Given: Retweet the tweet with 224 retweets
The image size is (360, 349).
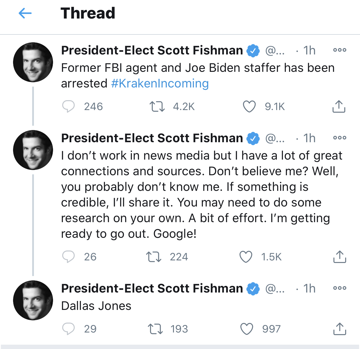Looking at the screenshot, I should (x=154, y=257).
